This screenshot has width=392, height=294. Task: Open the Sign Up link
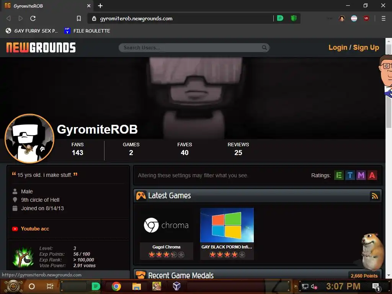(366, 47)
